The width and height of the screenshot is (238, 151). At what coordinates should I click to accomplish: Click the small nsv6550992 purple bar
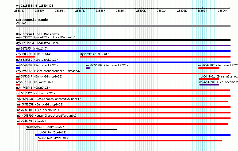click(x=88, y=68)
